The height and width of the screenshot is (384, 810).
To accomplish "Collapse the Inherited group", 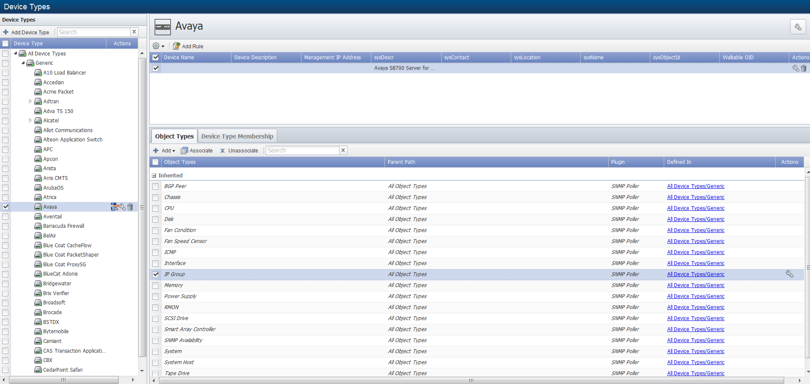I will pyautogui.click(x=154, y=176).
